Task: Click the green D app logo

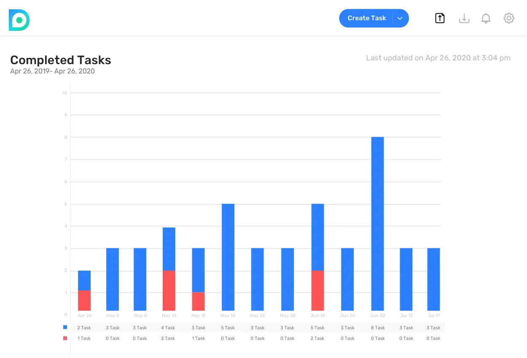Action: click(x=19, y=20)
